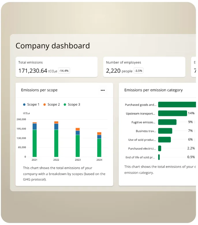The height and width of the screenshot is (225, 198).
Task: Click the Emissions per scope title
Action: (39, 90)
